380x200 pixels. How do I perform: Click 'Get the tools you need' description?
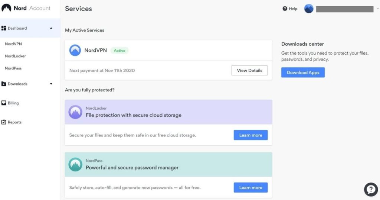(x=325, y=56)
